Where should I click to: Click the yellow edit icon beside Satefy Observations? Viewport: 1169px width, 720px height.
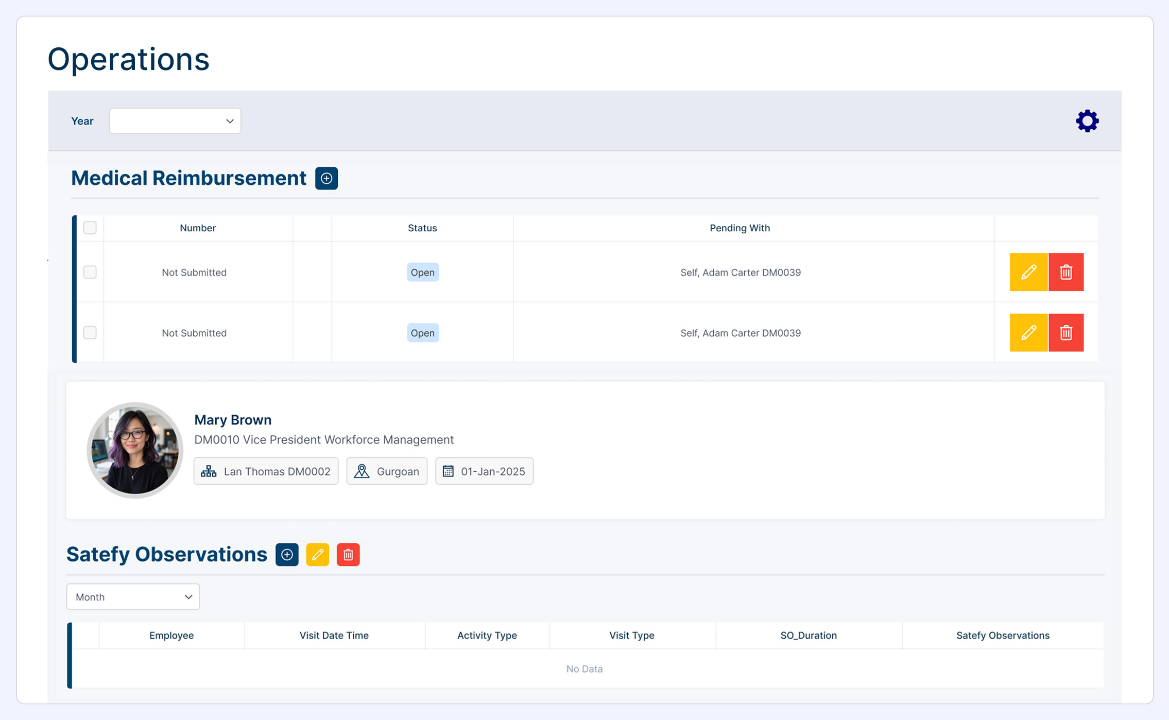coord(317,555)
